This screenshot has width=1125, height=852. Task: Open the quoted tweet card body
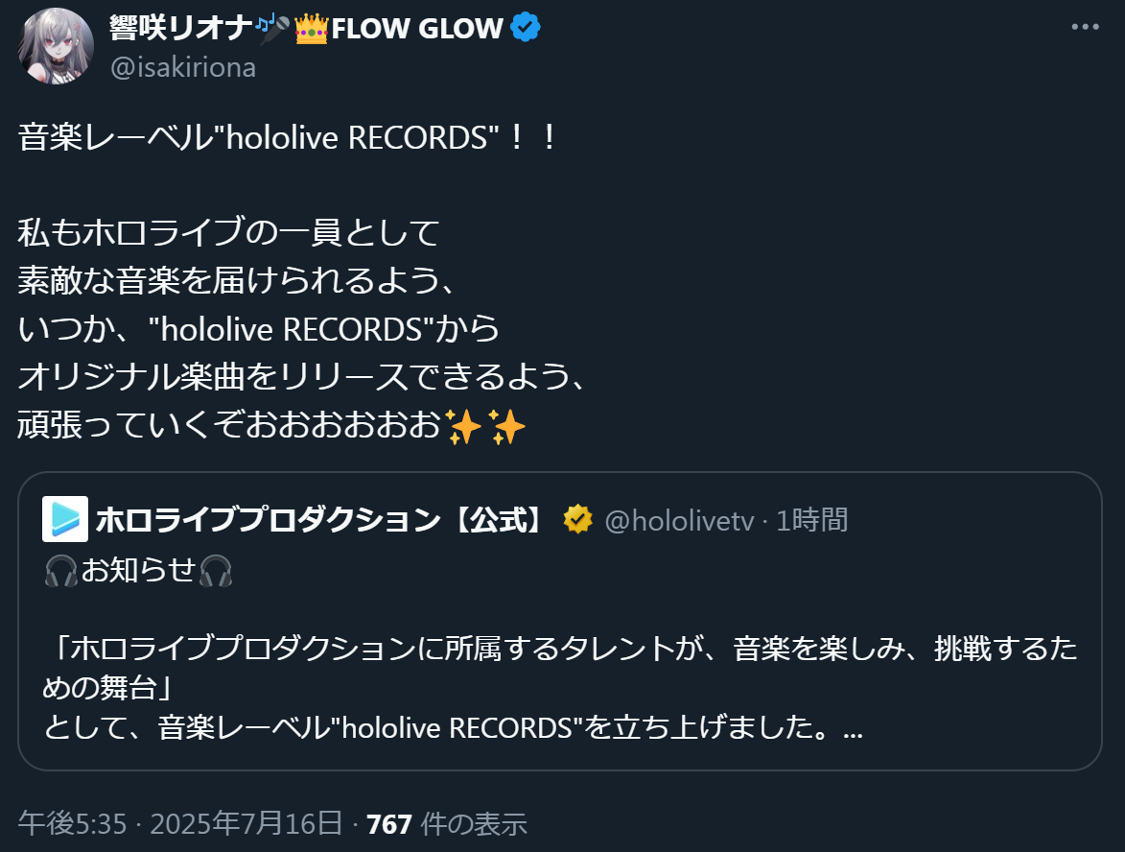pos(560,622)
